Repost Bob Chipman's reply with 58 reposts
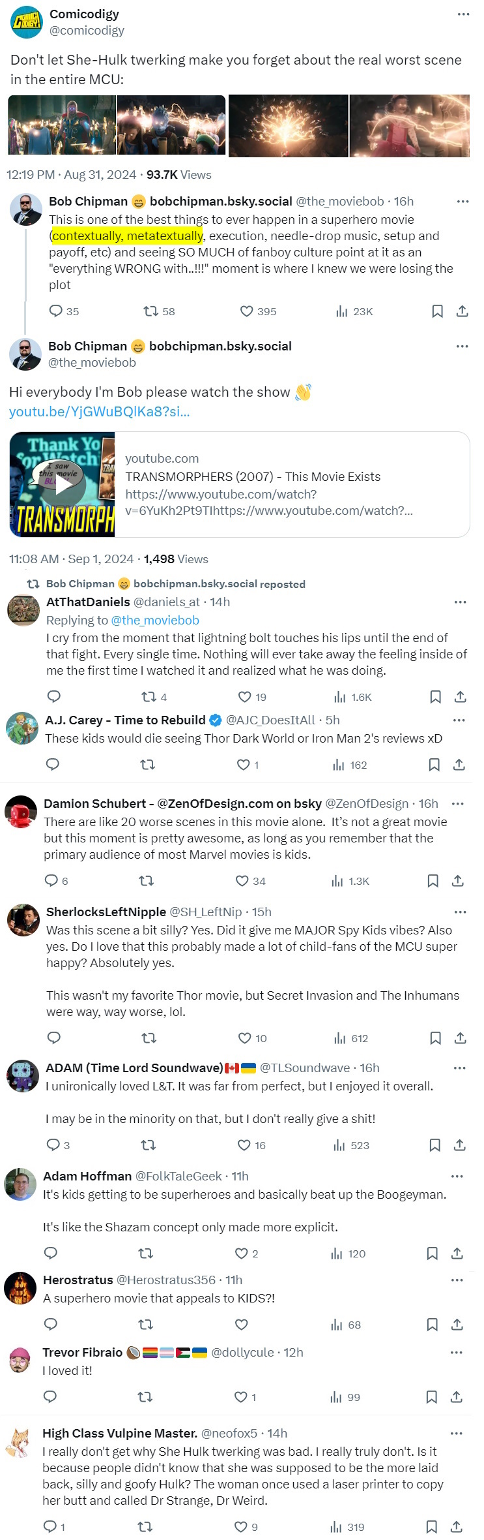 pos(151,311)
